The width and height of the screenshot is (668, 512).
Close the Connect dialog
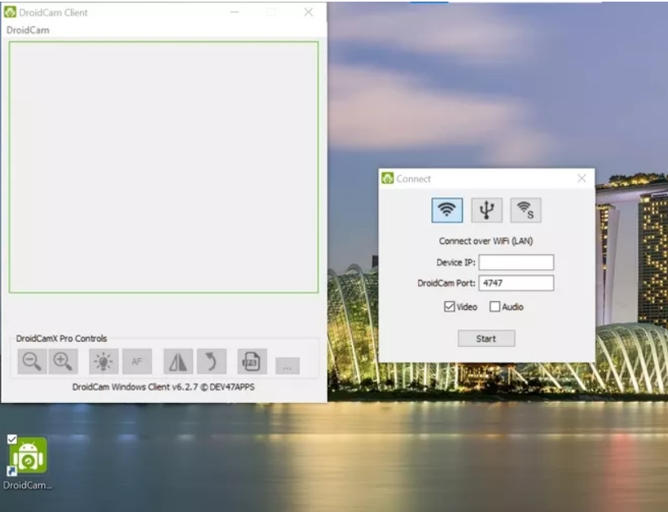[582, 178]
